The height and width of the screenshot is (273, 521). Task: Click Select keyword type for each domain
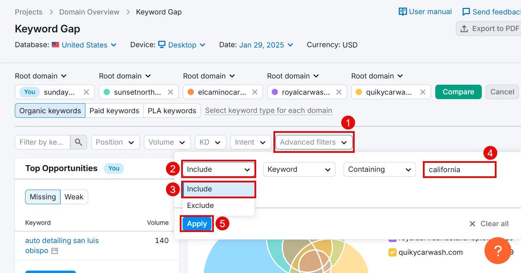(269, 111)
